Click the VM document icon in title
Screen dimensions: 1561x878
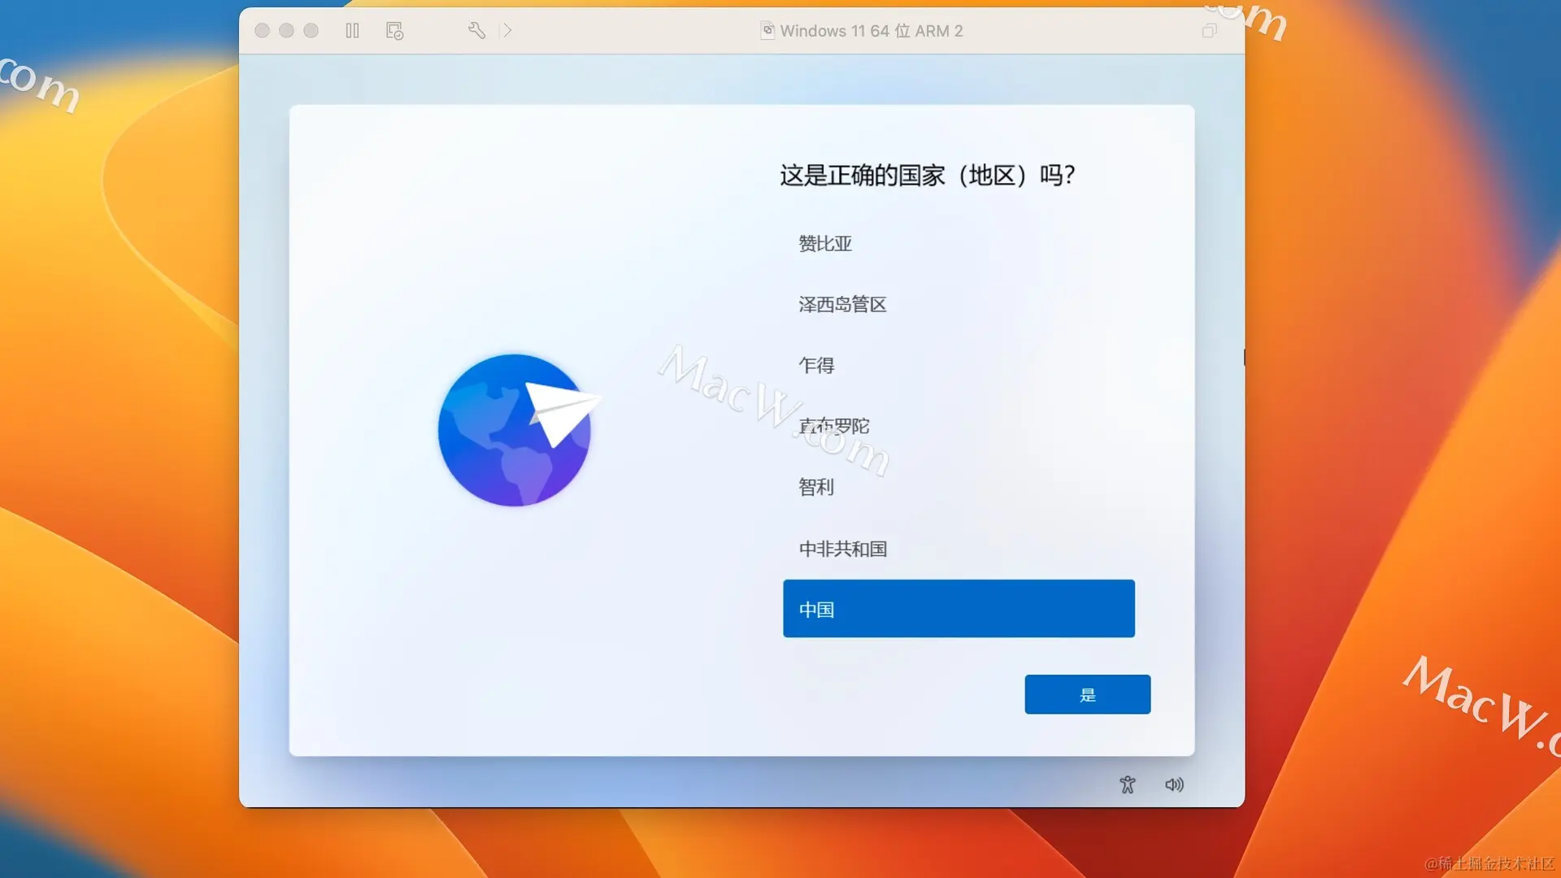pyautogui.click(x=767, y=31)
